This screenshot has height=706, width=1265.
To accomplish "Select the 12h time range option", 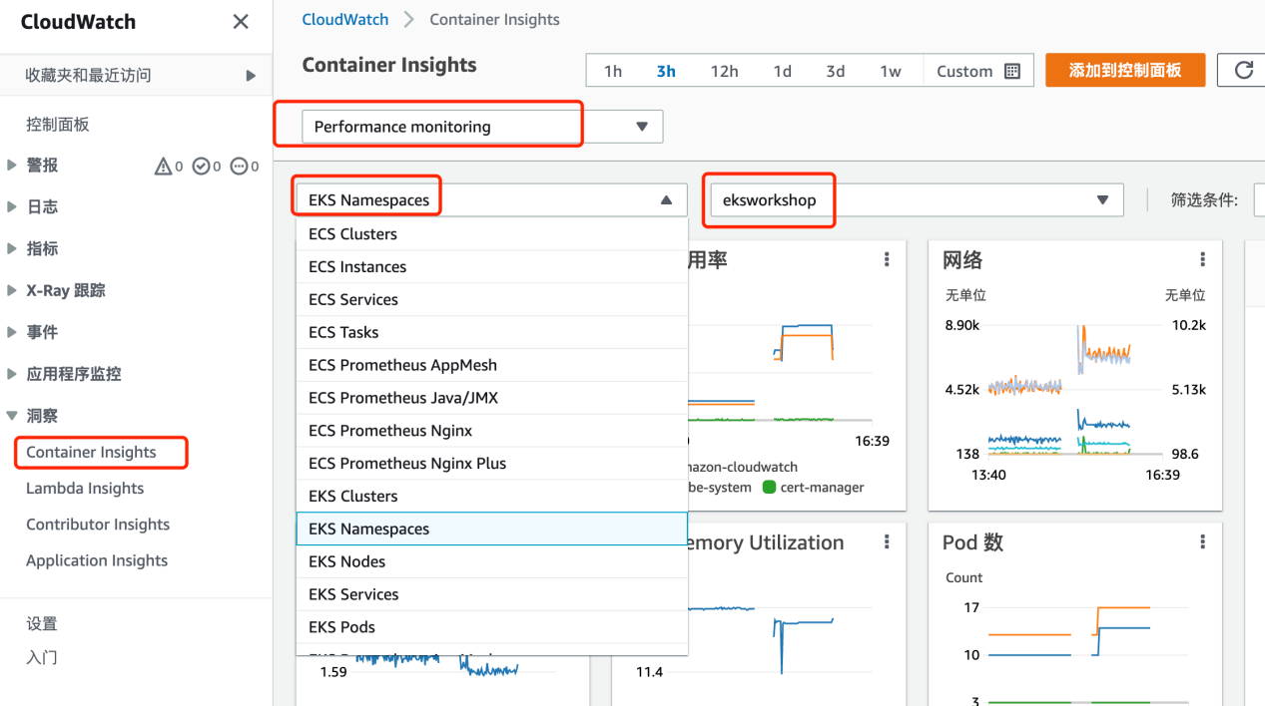I will (725, 70).
